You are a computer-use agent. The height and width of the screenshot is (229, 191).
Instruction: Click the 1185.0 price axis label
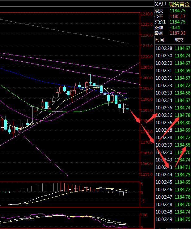(x=146, y=110)
